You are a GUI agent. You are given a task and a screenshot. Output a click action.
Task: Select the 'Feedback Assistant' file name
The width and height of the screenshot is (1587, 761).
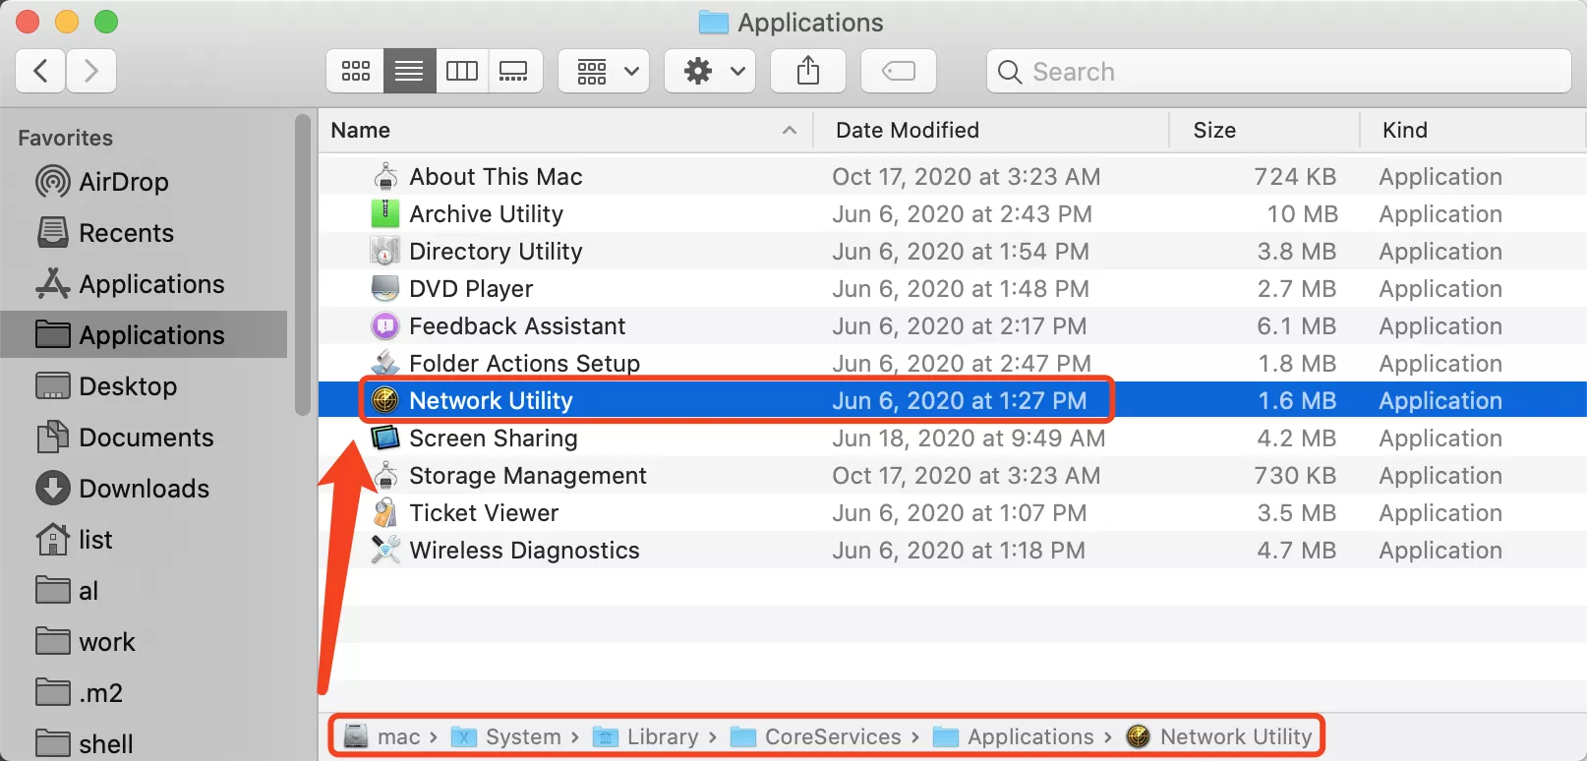[x=517, y=326]
